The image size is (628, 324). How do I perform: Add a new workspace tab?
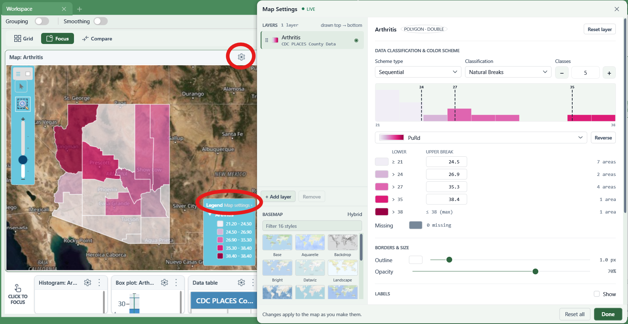click(80, 9)
